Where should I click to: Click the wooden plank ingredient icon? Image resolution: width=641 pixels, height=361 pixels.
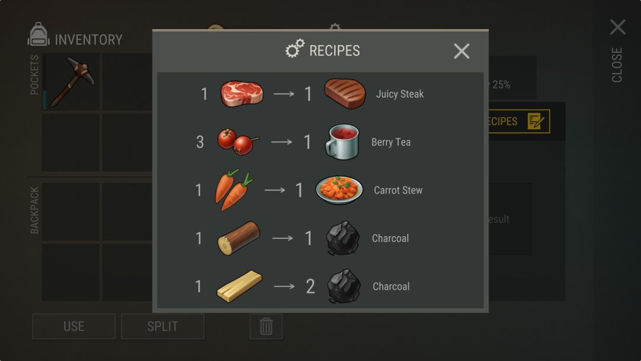[x=239, y=286]
